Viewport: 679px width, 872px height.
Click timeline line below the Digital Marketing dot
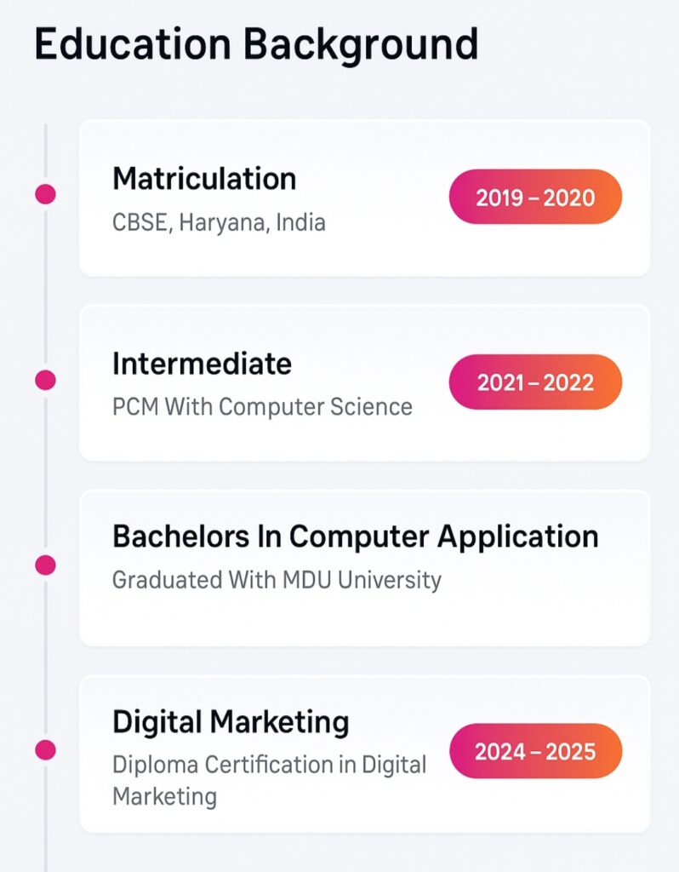pyautogui.click(x=45, y=817)
